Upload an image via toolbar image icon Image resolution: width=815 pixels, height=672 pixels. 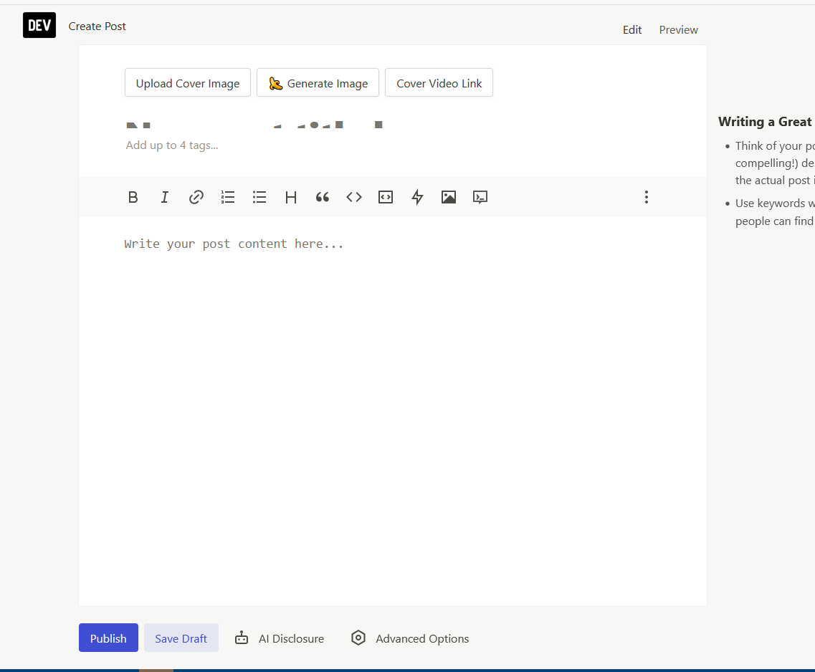(x=449, y=197)
